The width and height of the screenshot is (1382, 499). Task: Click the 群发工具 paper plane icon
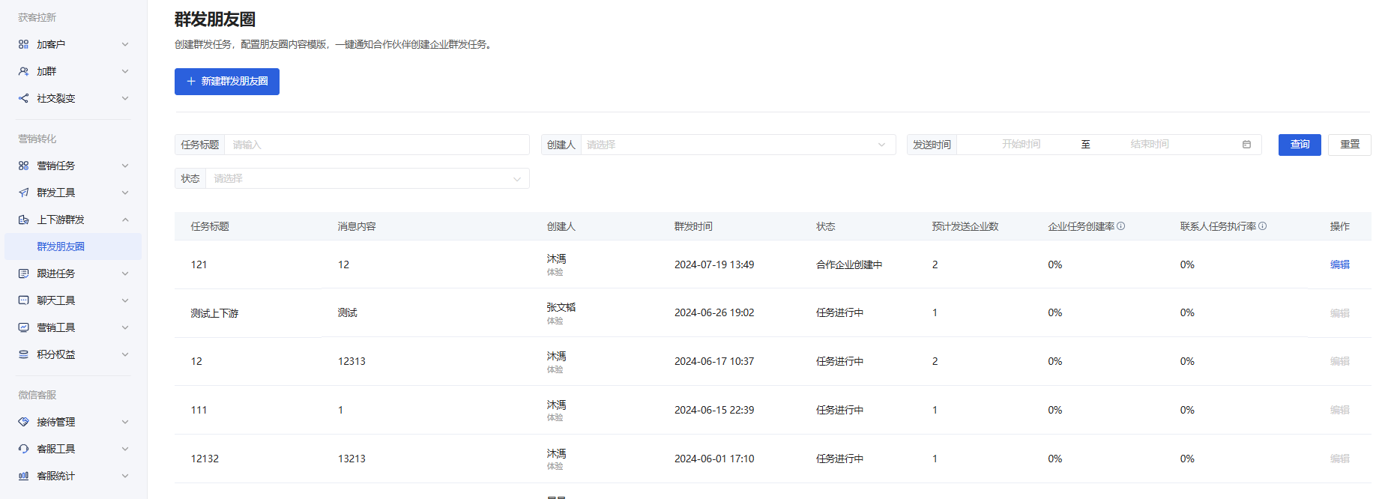click(x=23, y=193)
